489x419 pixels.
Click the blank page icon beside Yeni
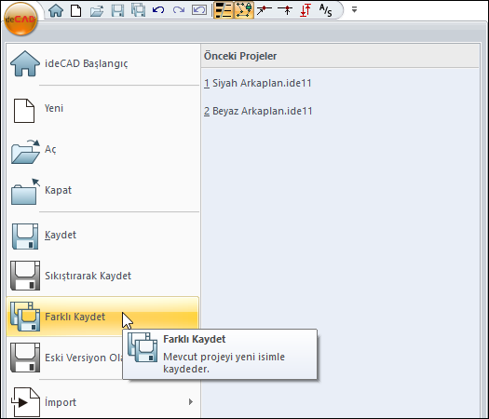pyautogui.click(x=24, y=111)
